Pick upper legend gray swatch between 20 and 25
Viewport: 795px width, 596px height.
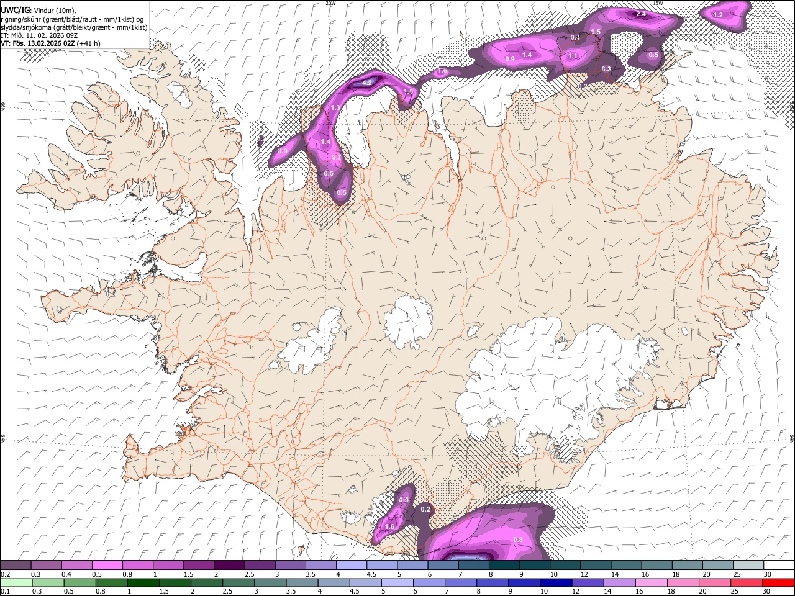(x=718, y=565)
